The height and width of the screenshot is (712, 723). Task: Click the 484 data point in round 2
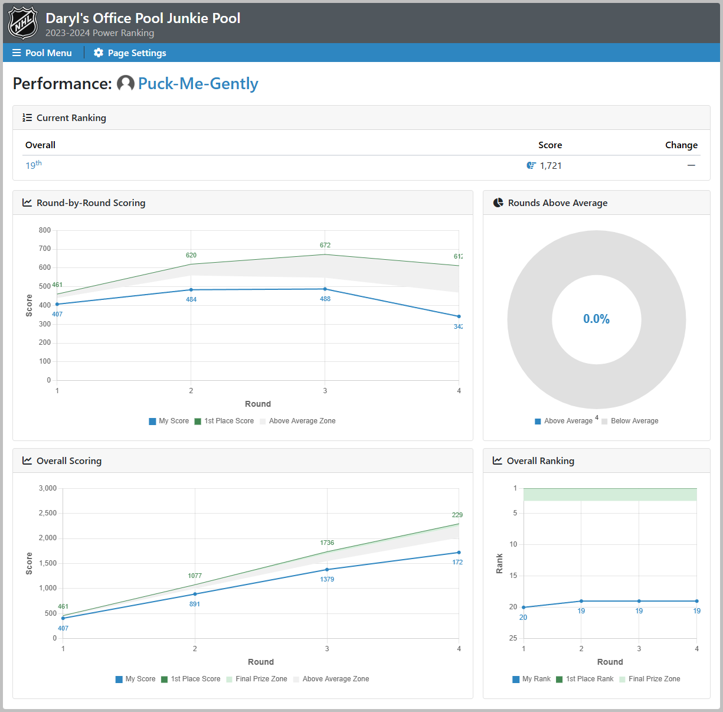click(x=191, y=290)
